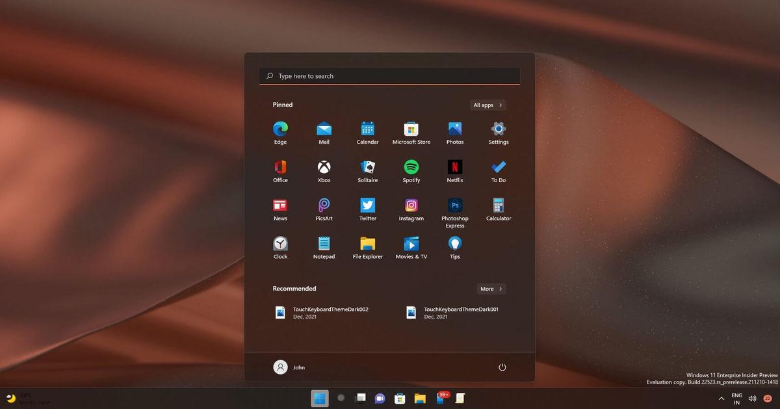Open the John account menu
Image resolution: width=780 pixels, height=409 pixels.
289,367
